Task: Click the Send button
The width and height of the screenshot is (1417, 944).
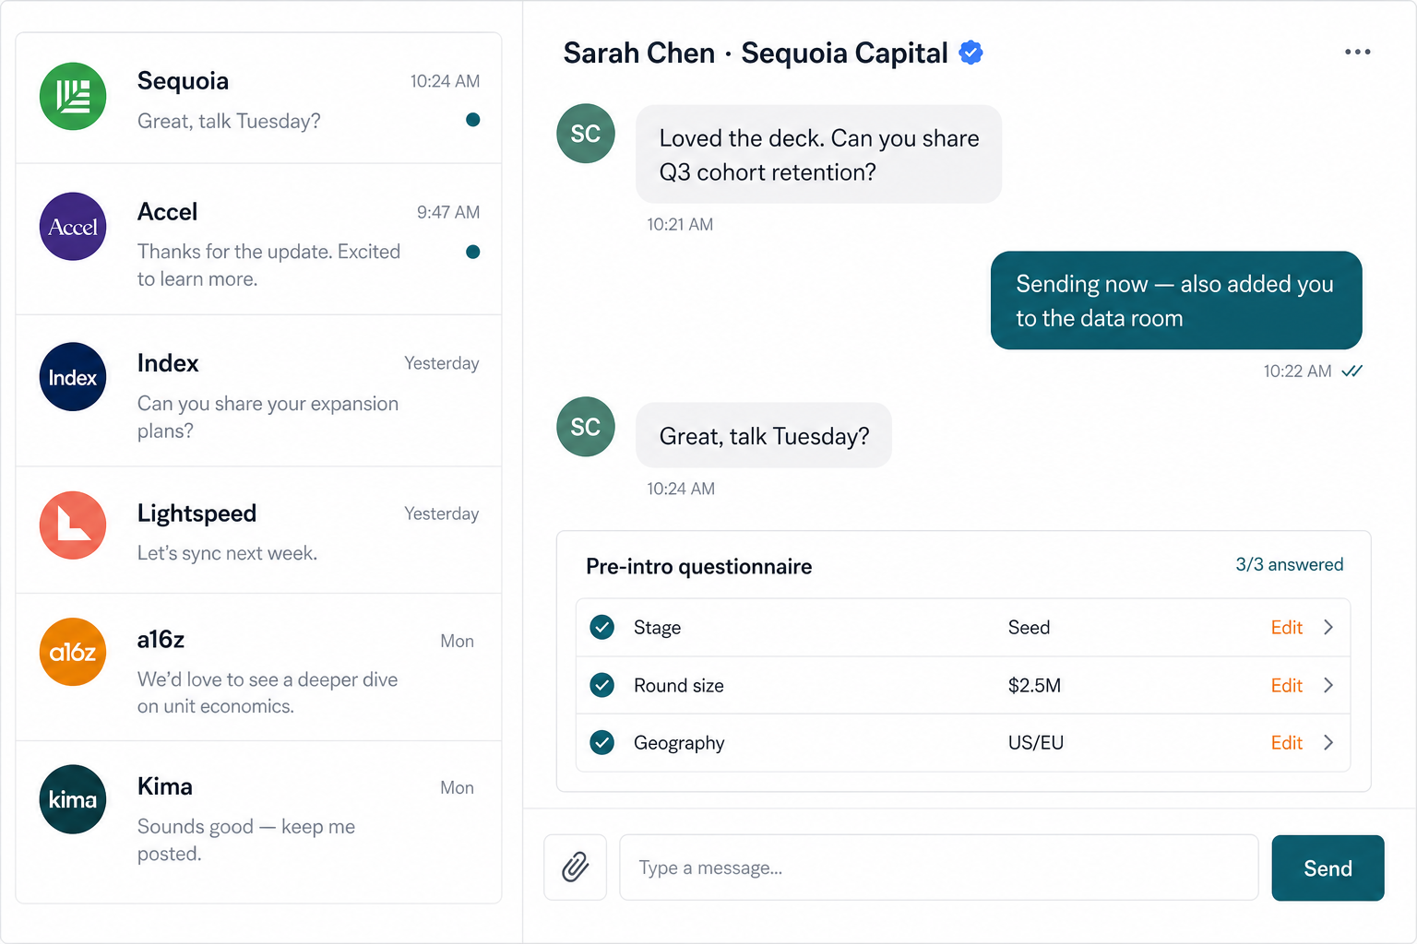Action: 1328,867
